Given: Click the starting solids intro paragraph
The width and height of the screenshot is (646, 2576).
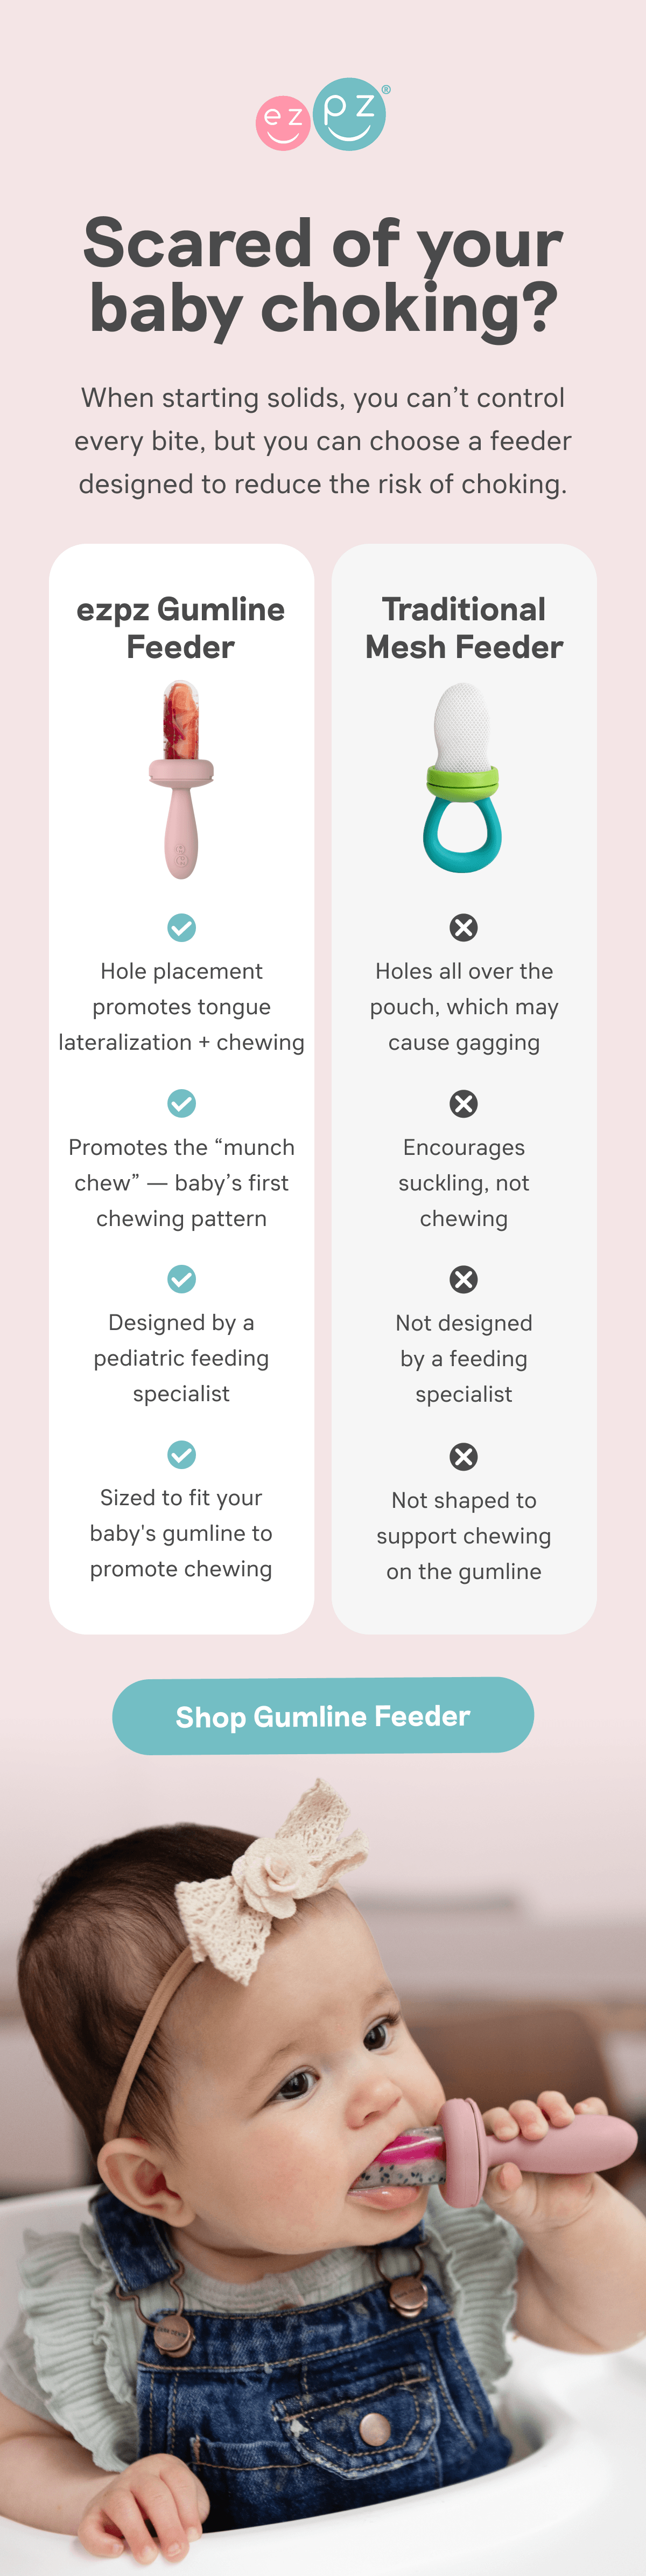Looking at the screenshot, I should 322,440.
